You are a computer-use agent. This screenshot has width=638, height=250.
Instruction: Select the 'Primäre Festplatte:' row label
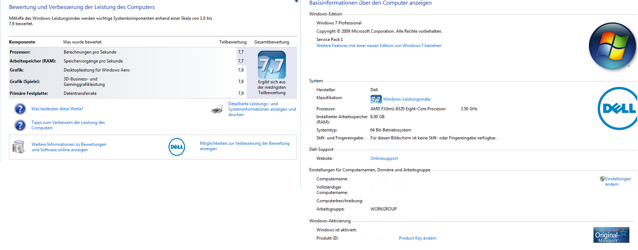point(29,93)
